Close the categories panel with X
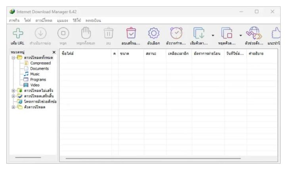289x170 pixels. click(54, 52)
